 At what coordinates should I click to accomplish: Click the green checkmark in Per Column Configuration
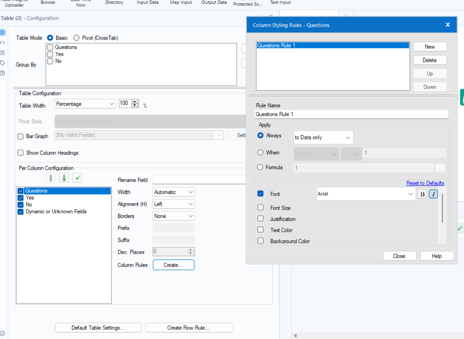click(77, 177)
